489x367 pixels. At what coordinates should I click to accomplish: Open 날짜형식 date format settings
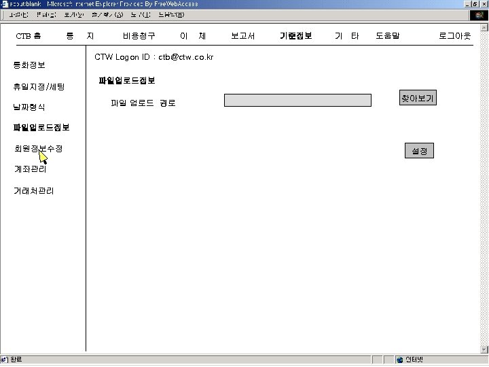coord(29,107)
